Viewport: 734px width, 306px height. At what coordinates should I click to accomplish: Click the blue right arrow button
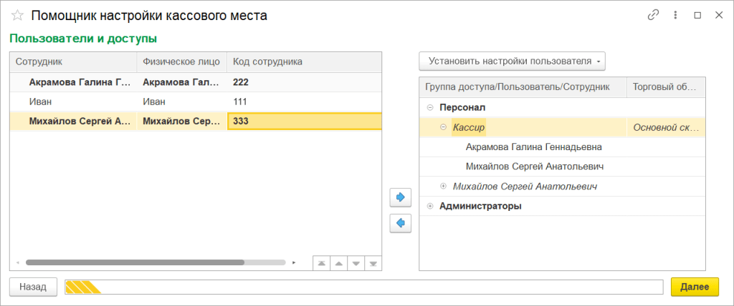[400, 197]
